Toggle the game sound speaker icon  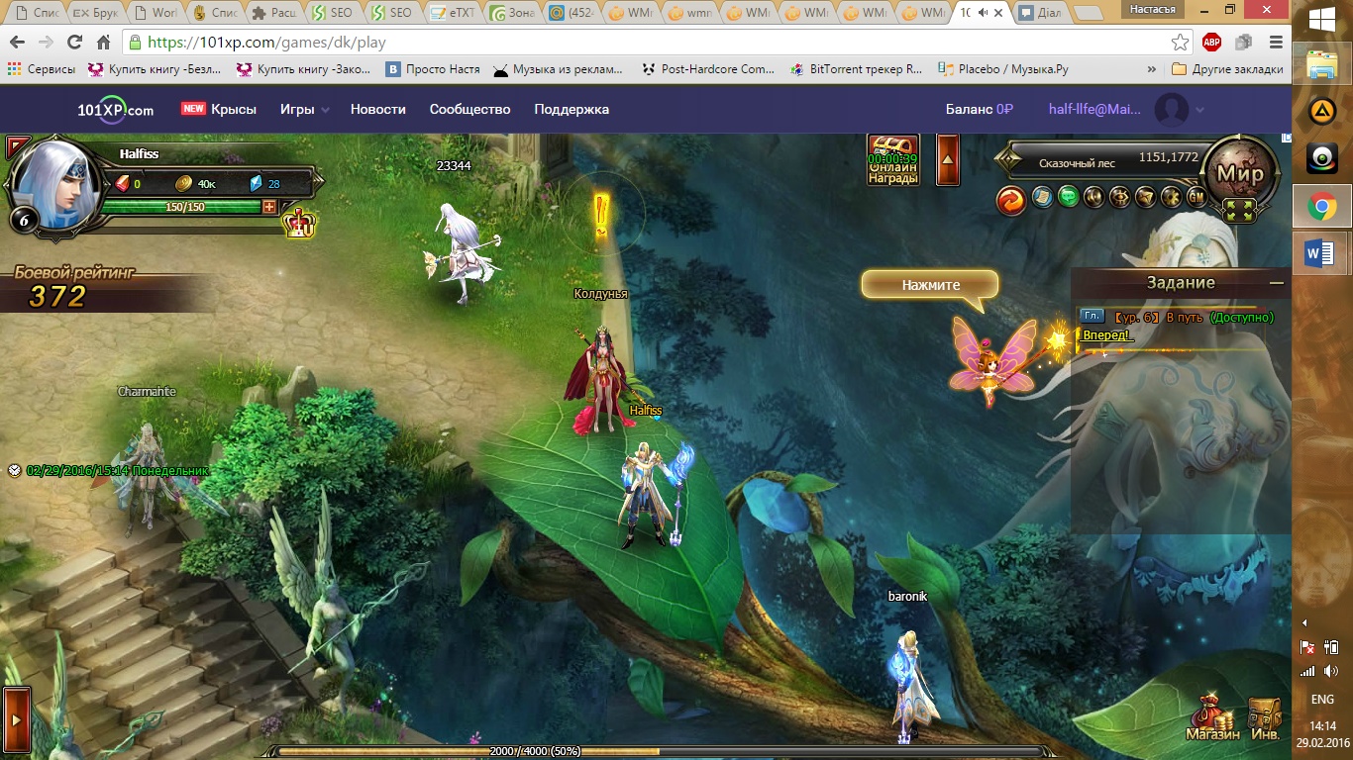pos(1093,197)
